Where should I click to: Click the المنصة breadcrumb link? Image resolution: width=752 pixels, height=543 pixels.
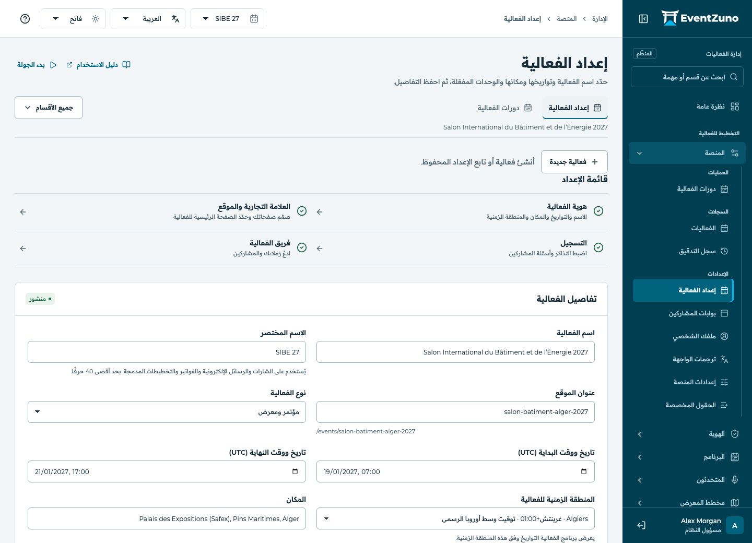(x=567, y=19)
